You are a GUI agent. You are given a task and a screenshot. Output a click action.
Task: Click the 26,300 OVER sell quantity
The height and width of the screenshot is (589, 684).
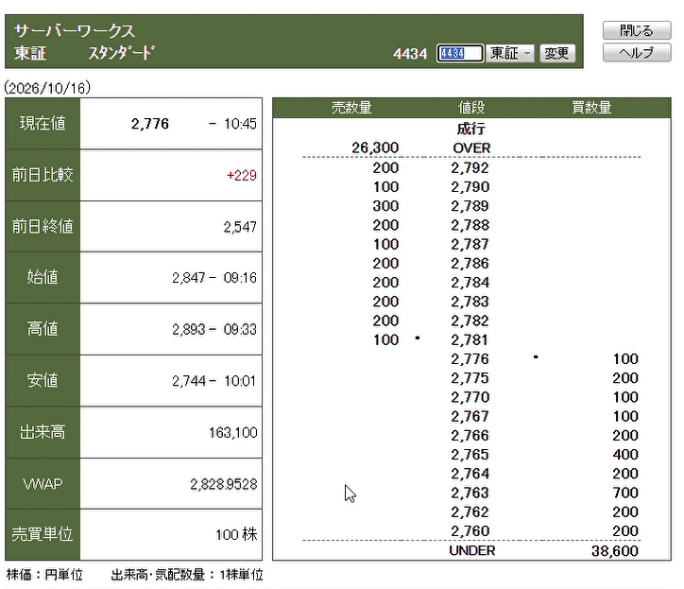click(x=375, y=148)
